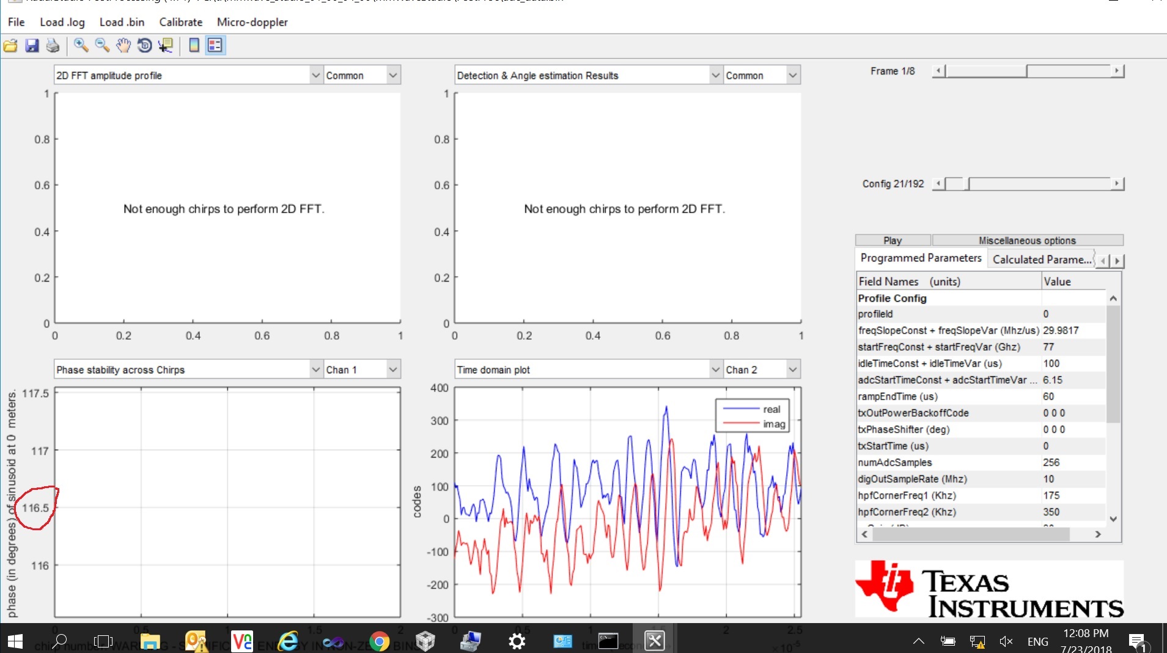Open the 2D FFT amplitude profile dropdown
The height and width of the screenshot is (653, 1167).
pos(188,75)
